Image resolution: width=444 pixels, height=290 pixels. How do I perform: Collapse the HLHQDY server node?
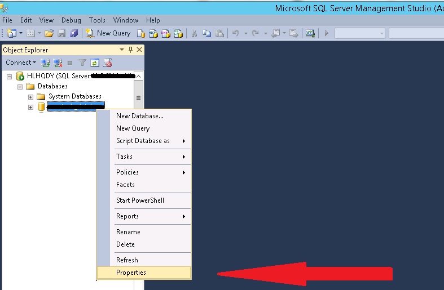[x=9, y=76]
